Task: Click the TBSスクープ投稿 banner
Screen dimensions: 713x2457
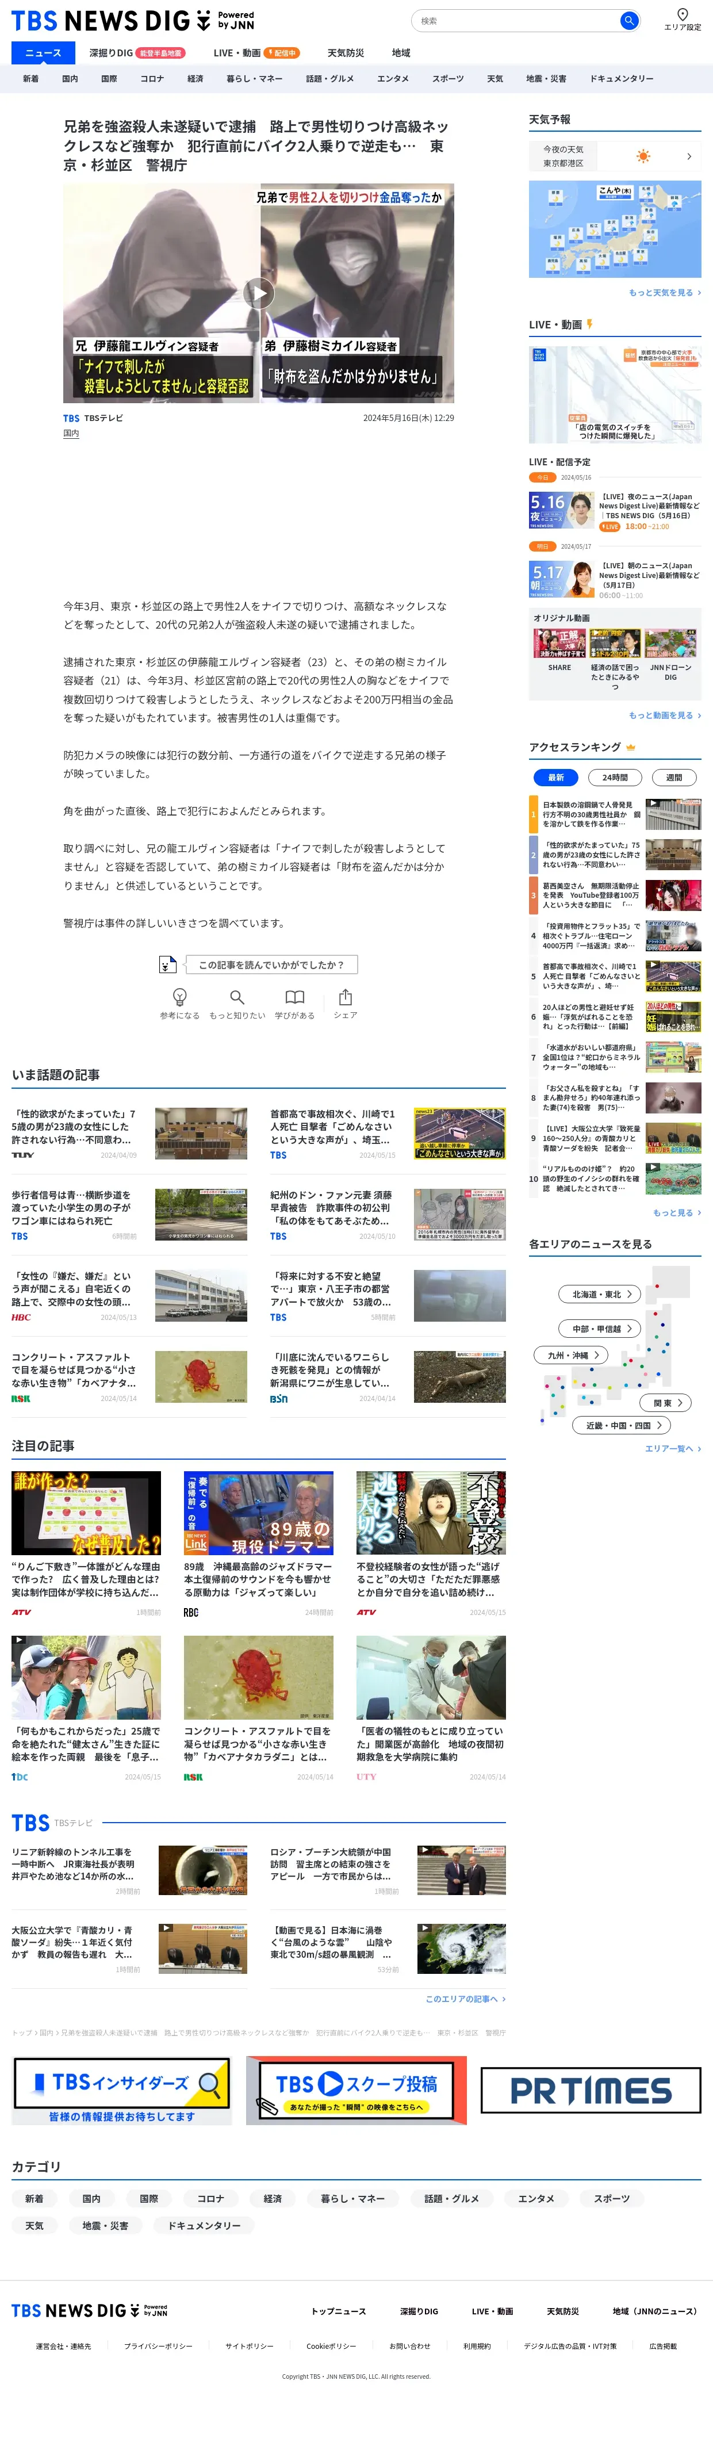Action: (356, 2090)
